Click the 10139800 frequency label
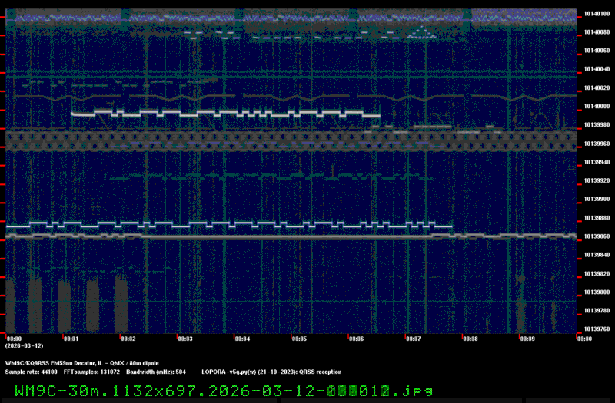The height and width of the screenshot is (403, 615). (597, 292)
